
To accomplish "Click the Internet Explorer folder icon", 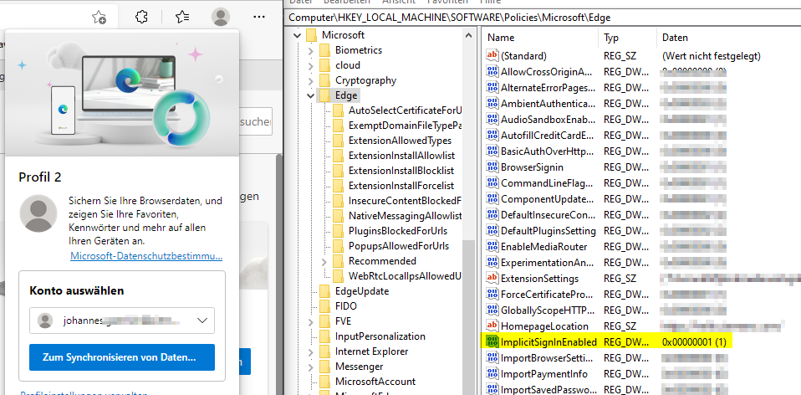I will tap(325, 351).
